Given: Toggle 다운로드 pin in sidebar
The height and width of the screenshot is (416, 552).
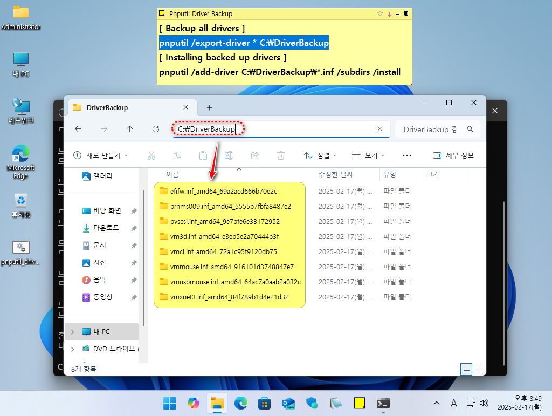Looking at the screenshot, I should click(x=134, y=228).
